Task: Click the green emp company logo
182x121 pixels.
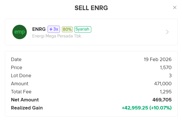Action: pyautogui.click(x=20, y=32)
